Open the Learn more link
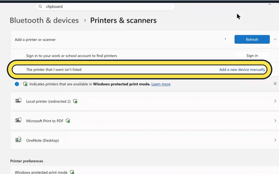Image resolution: width=279 pixels, height=174 pixels. point(161,84)
